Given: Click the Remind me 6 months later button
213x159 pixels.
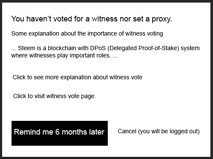Looking at the screenshot, I should click(x=59, y=133).
